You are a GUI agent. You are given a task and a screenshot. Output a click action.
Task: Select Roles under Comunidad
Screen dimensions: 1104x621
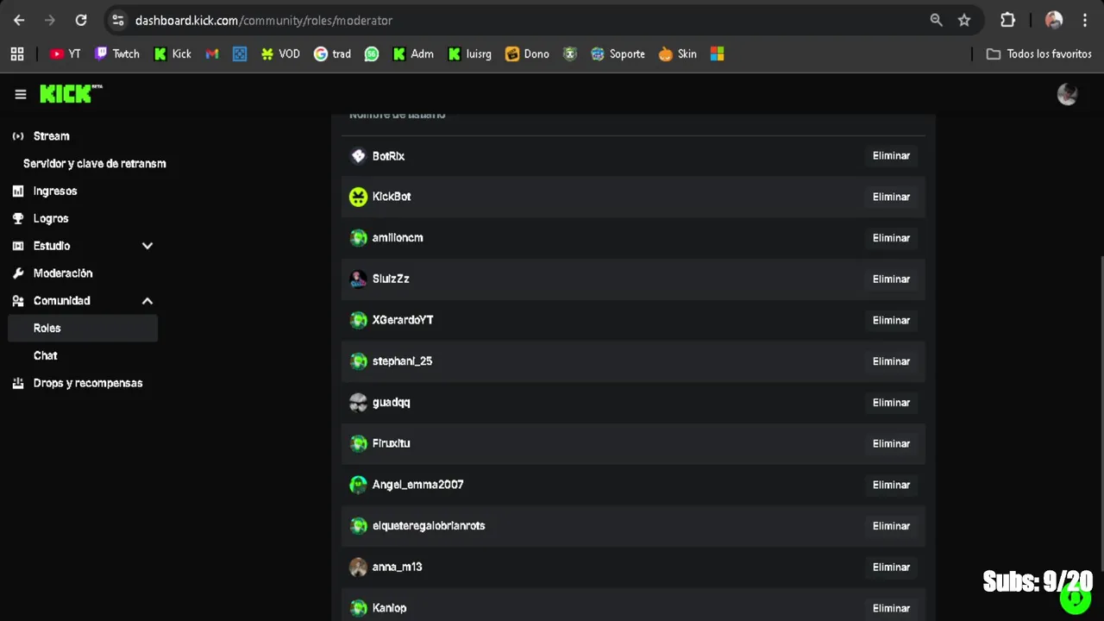83,329
